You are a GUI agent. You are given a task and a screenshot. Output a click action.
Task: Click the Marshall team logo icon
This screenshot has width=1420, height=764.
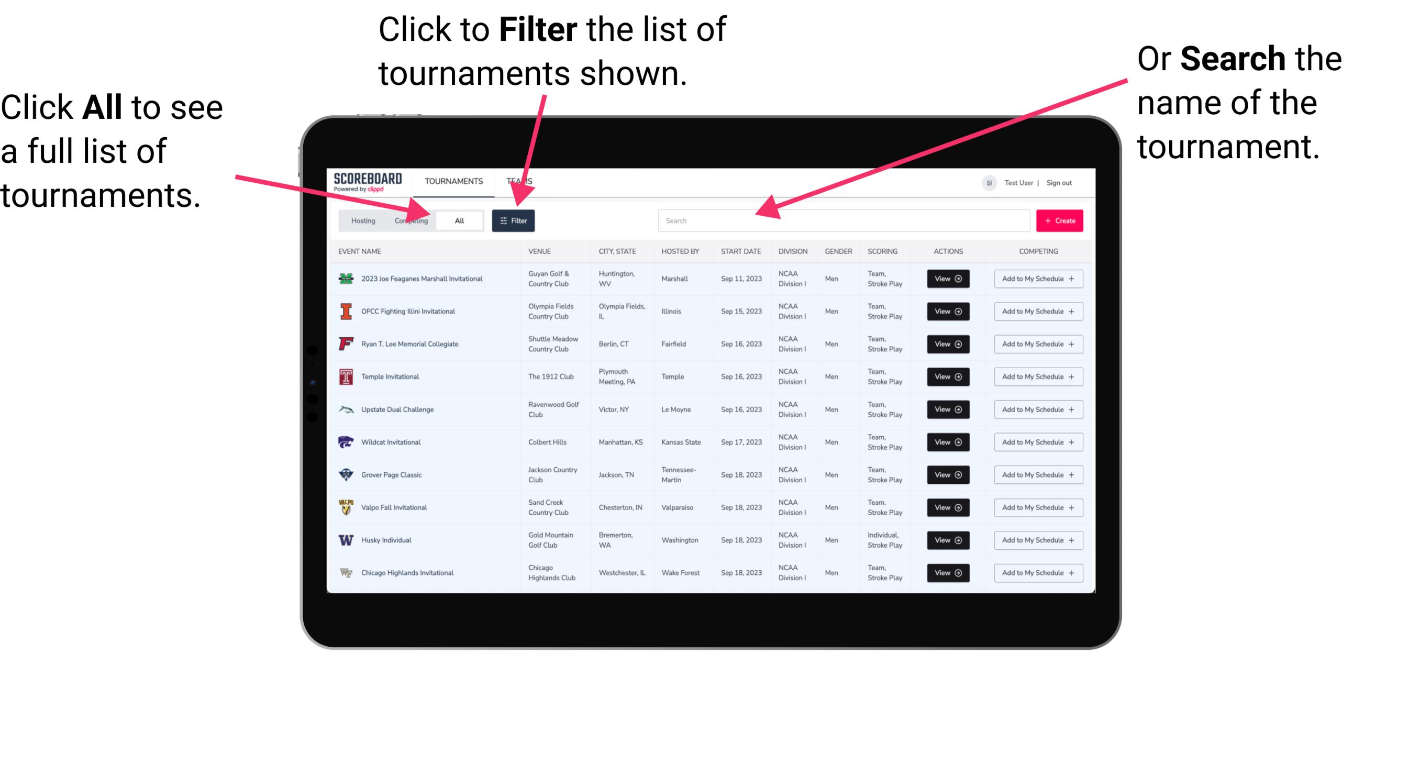[345, 280]
